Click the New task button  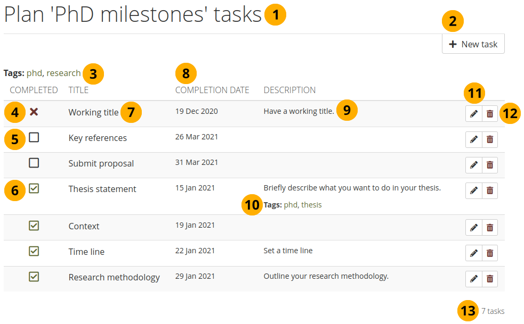click(473, 44)
